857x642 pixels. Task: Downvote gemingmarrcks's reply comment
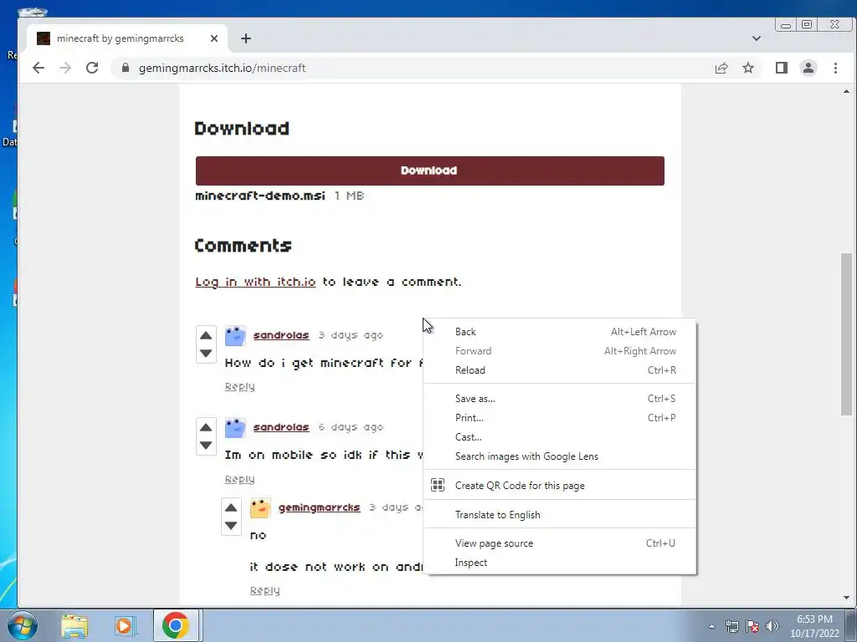(231, 525)
